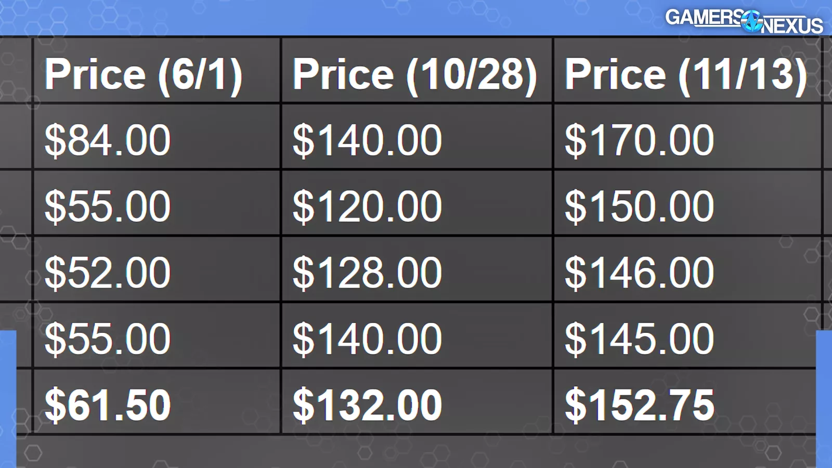832x468 pixels.
Task: Click the $170.00 price cell
Action: click(639, 140)
